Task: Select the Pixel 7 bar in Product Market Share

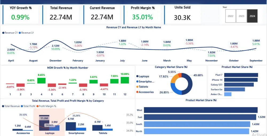Action: coord(241,75)
